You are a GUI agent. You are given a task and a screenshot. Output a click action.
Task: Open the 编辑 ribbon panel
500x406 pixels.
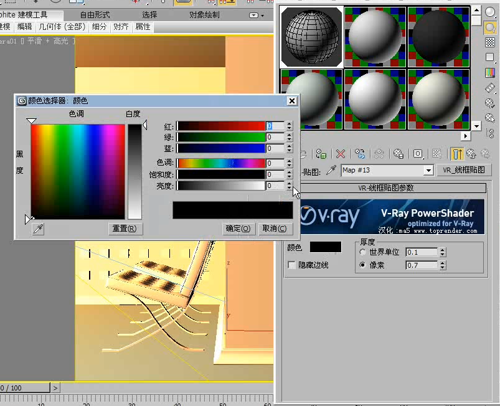(x=24, y=27)
